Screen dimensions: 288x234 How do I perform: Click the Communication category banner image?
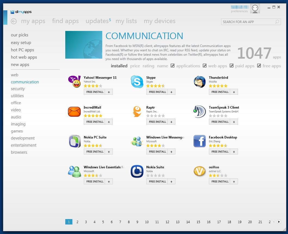click(x=84, y=45)
